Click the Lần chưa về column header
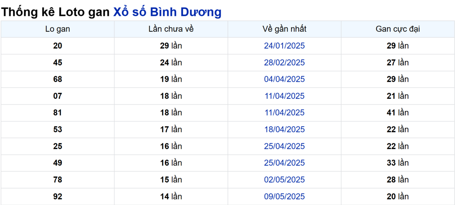The image size is (455, 205). coord(171,29)
